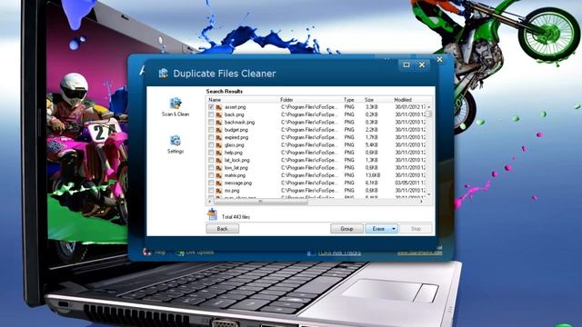Select the message.png file name
The width and height of the screenshot is (582, 327).
pyautogui.click(x=238, y=183)
